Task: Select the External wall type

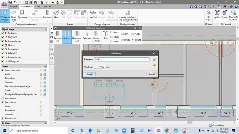Action: [58, 36]
